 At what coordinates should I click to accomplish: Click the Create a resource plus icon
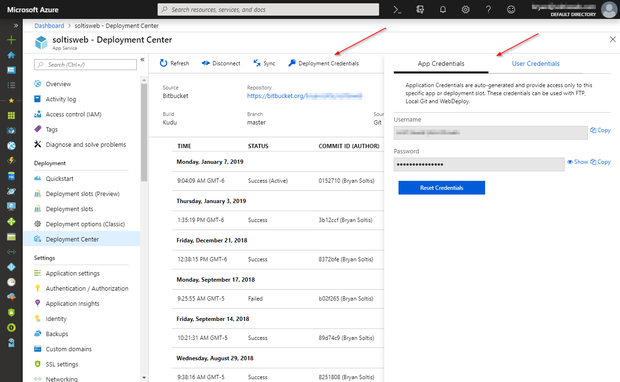(11, 40)
